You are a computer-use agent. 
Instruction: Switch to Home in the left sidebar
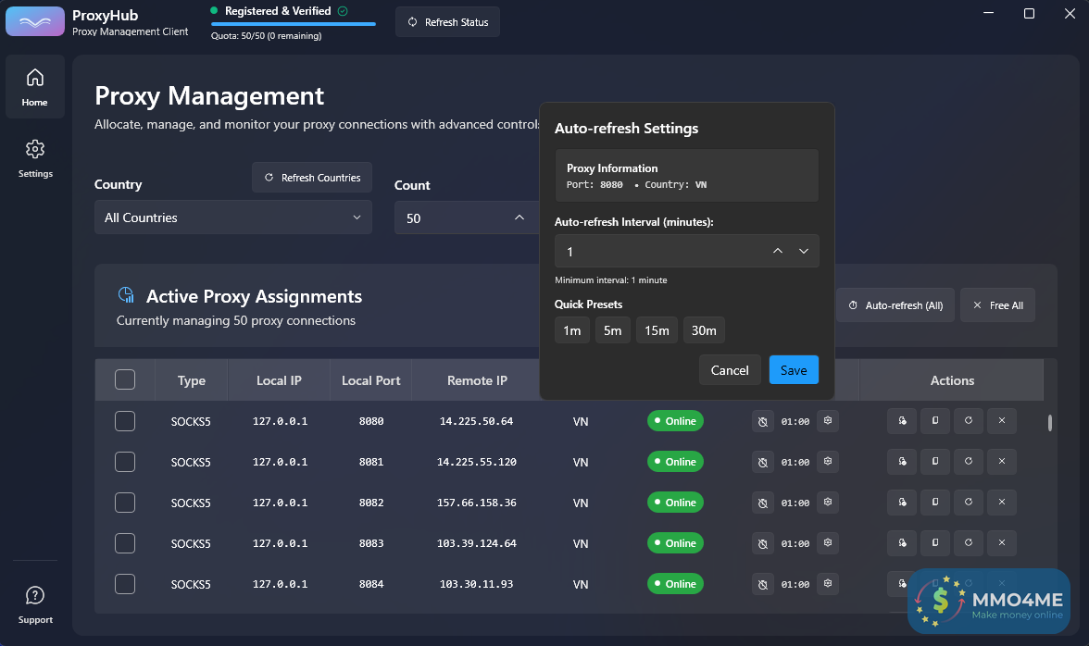tap(35, 87)
